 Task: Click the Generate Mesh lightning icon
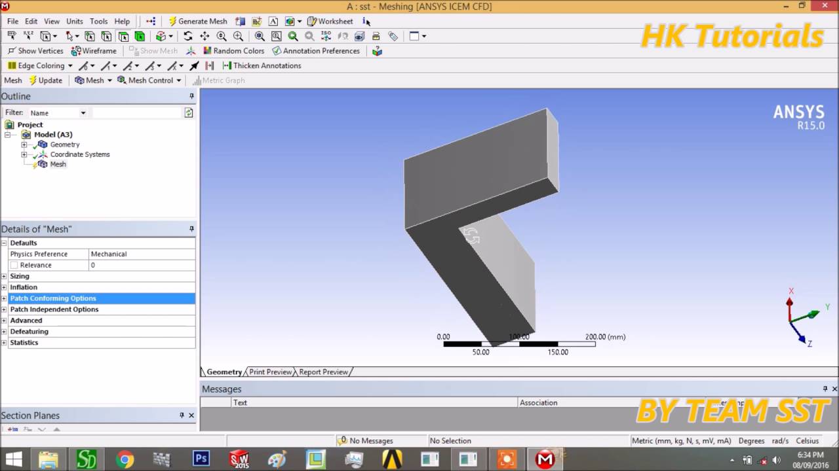pos(172,21)
